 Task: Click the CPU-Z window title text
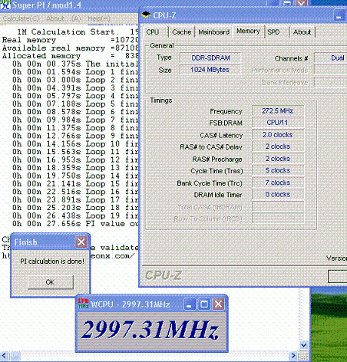(x=164, y=15)
